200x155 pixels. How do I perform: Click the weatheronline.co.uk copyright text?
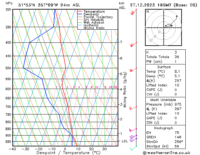[x=167, y=153]
